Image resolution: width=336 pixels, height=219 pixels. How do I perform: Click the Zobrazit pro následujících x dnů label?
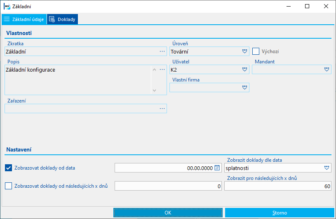[x=262, y=178]
